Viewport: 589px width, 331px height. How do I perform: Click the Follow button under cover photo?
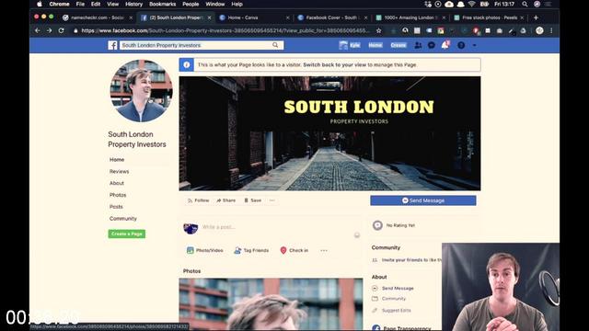click(198, 200)
